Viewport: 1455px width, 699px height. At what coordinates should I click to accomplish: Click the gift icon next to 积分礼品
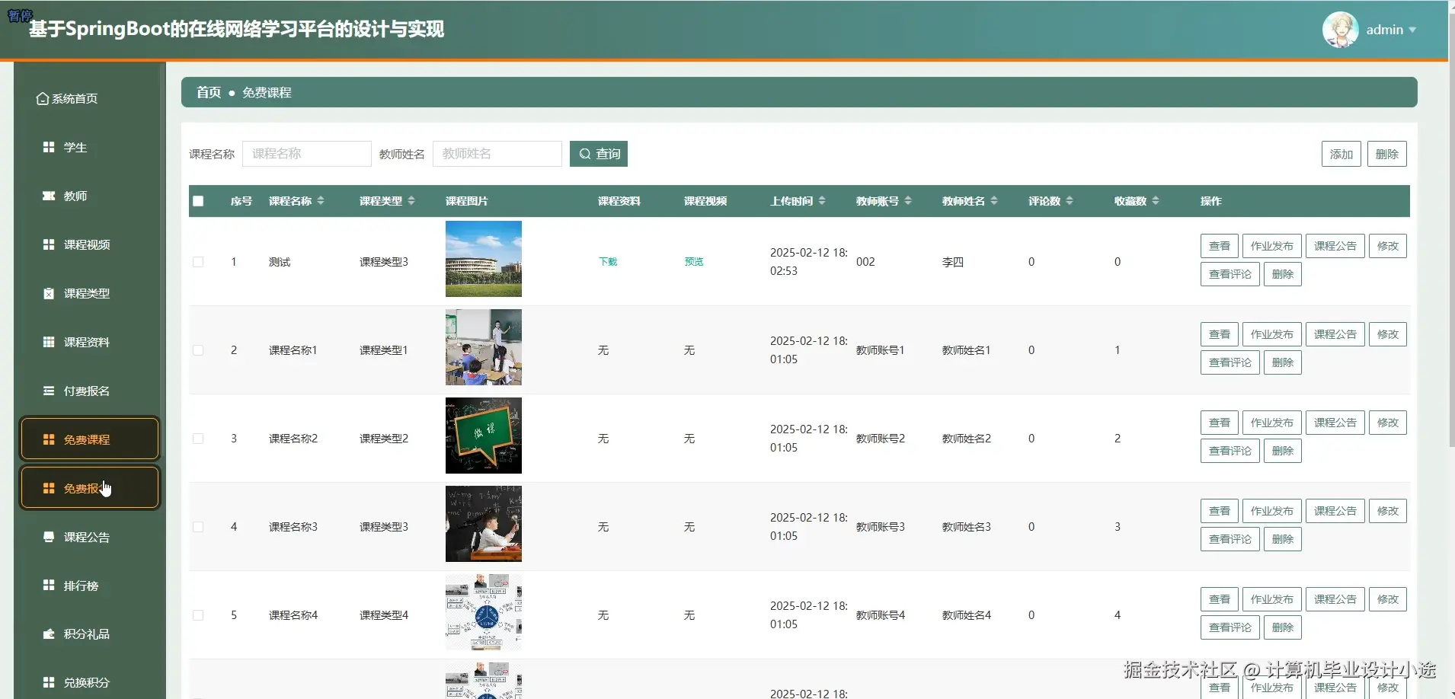point(49,634)
